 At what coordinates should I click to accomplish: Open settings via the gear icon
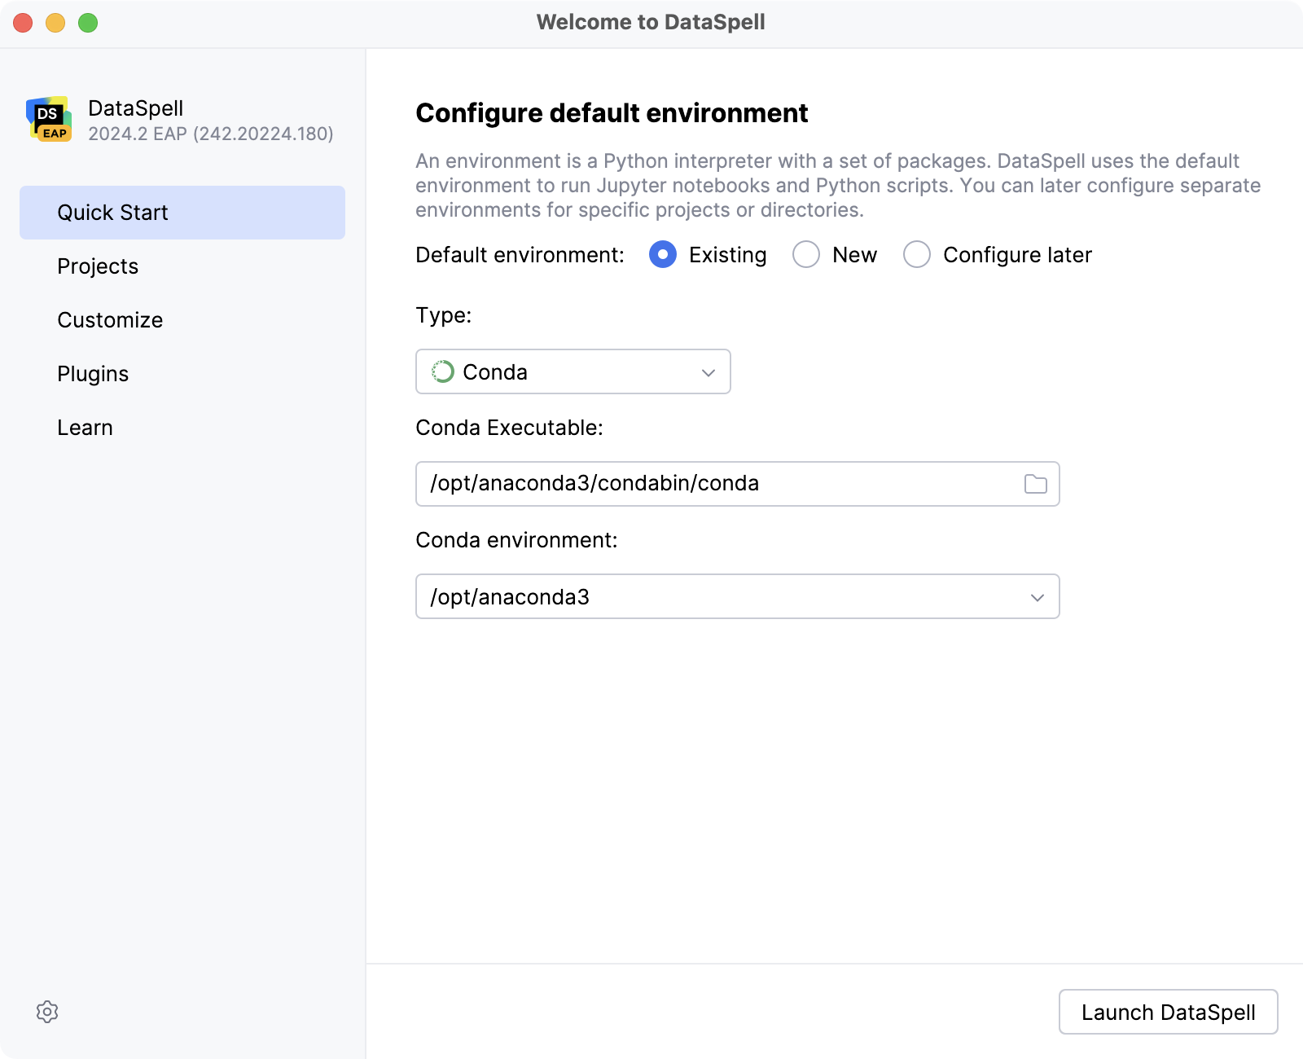pos(47,1012)
